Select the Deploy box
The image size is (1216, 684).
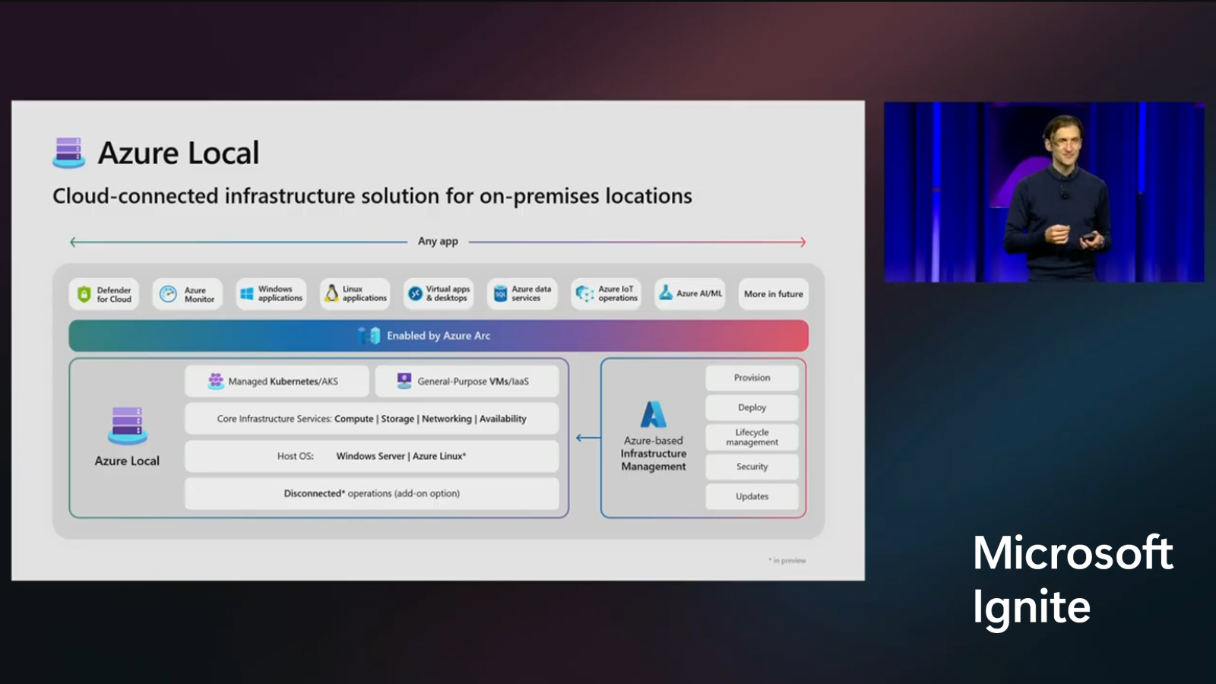tap(752, 407)
